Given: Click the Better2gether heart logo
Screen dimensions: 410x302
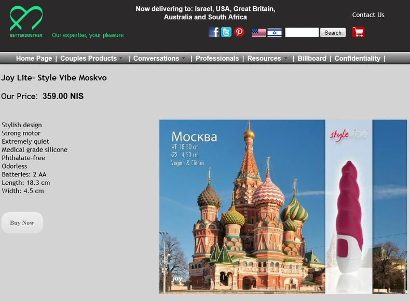Looking at the screenshot, I should (26, 21).
